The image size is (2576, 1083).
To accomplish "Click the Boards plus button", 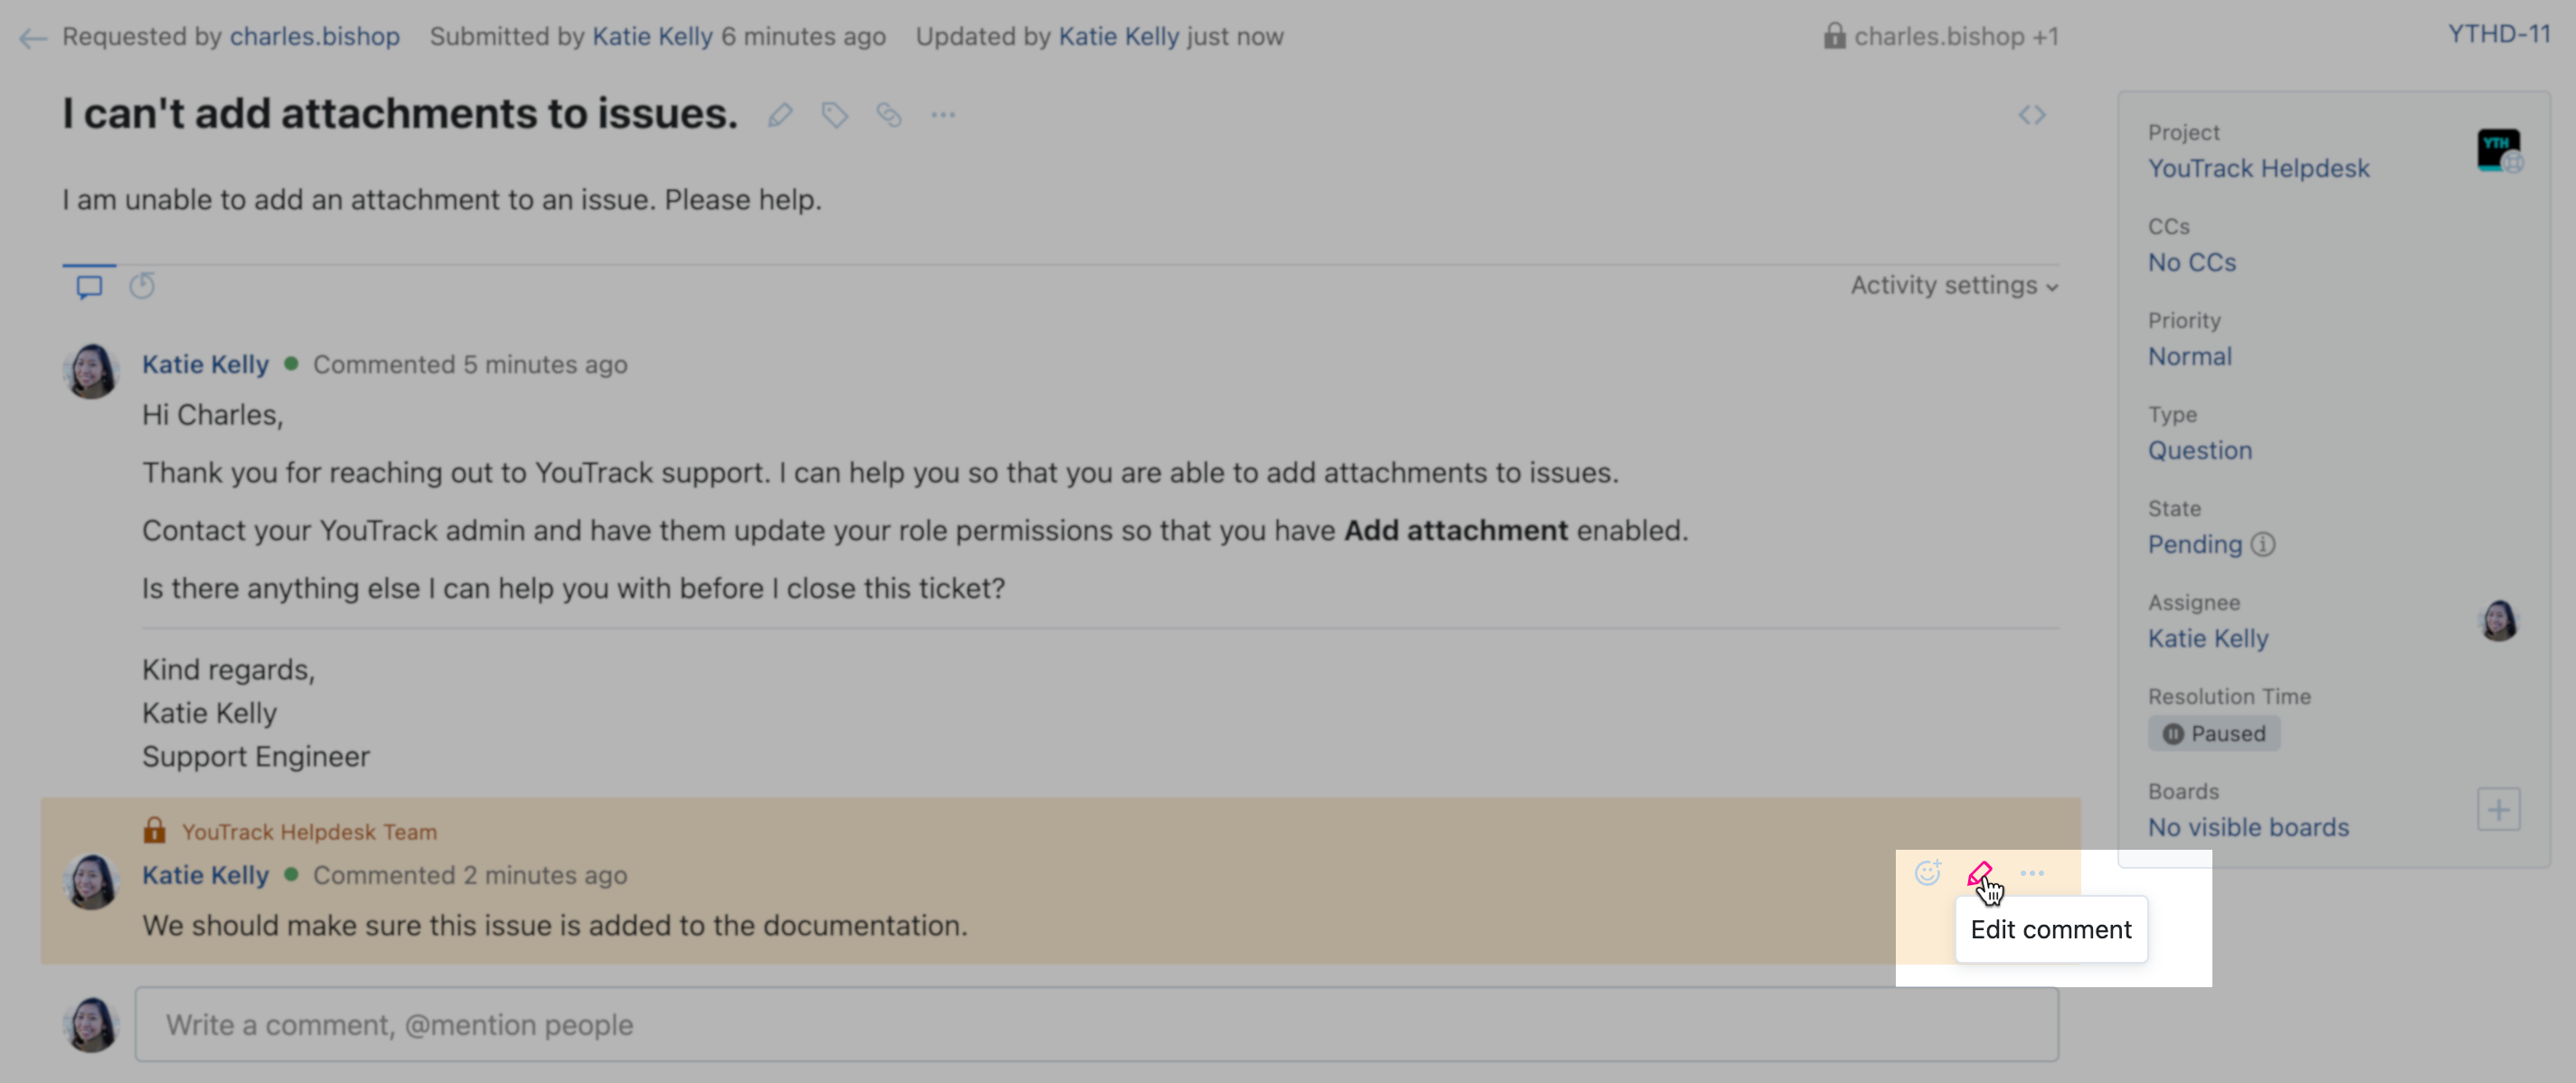I will pyautogui.click(x=2497, y=809).
